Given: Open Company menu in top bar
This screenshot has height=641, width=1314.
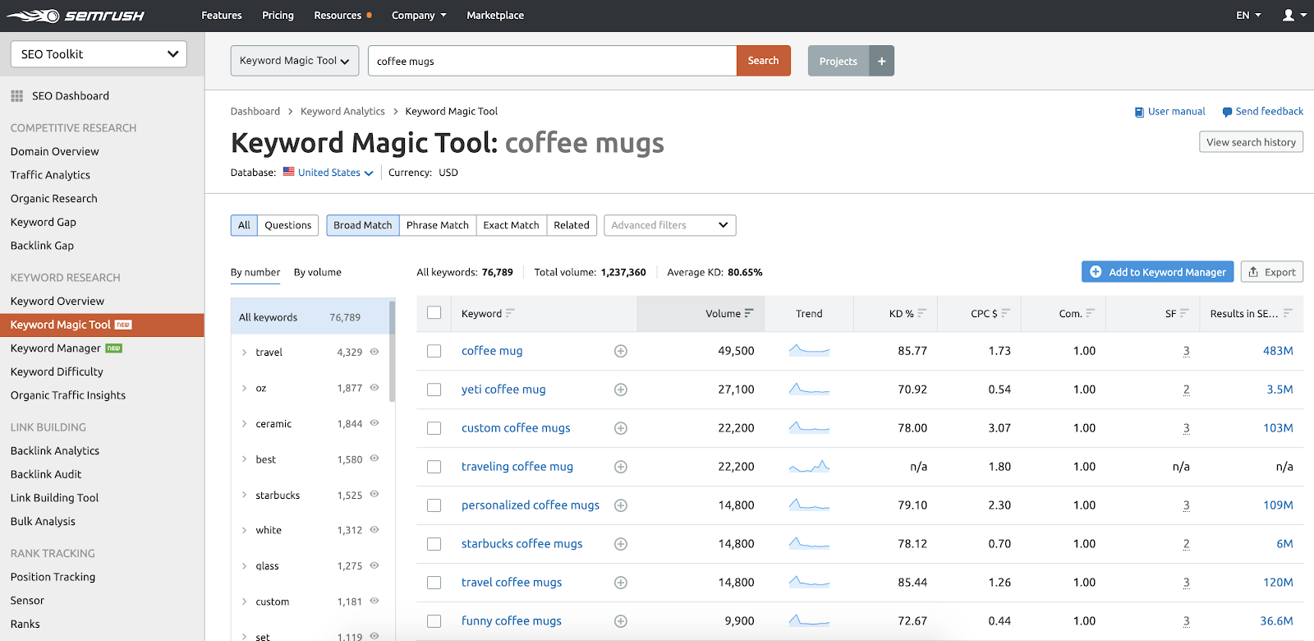Looking at the screenshot, I should point(419,16).
